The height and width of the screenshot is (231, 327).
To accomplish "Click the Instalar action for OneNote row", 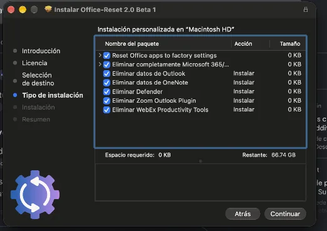I will point(244,83).
